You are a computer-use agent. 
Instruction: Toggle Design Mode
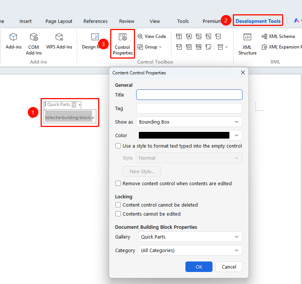95,41
